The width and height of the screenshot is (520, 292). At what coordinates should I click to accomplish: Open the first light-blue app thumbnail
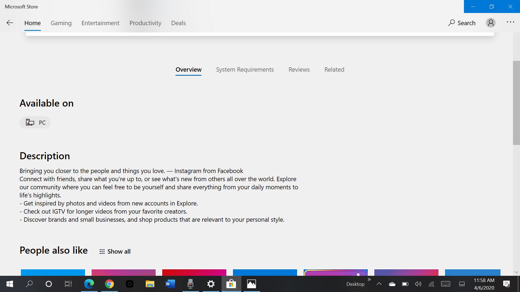click(x=53, y=272)
